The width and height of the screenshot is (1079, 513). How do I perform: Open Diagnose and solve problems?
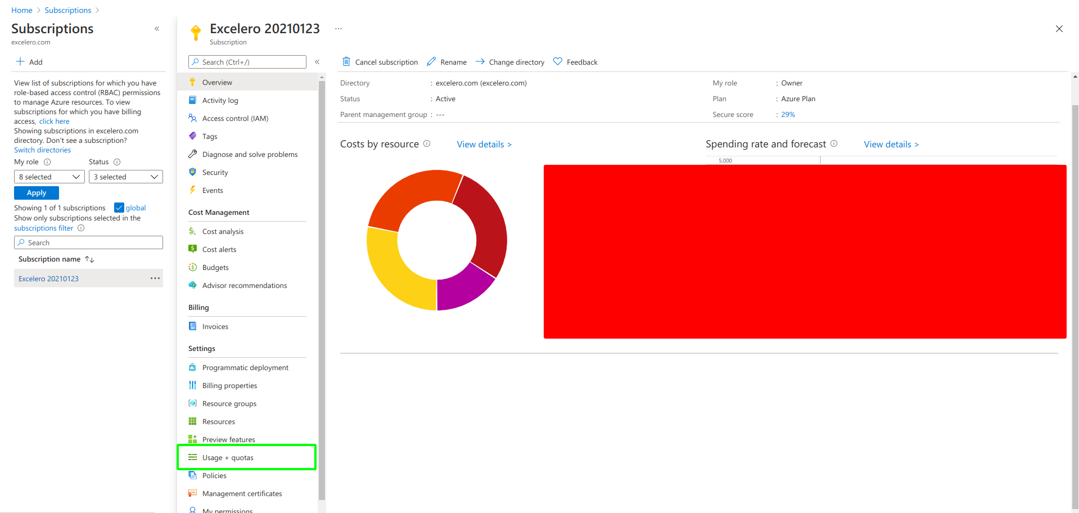pyautogui.click(x=250, y=154)
